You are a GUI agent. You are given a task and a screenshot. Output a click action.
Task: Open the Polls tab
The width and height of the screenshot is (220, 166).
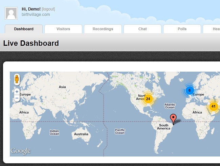click(x=182, y=29)
